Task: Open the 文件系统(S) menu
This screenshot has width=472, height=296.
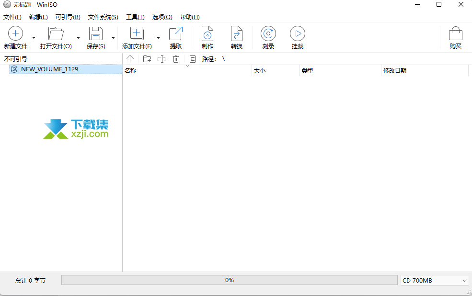Action: pos(103,17)
